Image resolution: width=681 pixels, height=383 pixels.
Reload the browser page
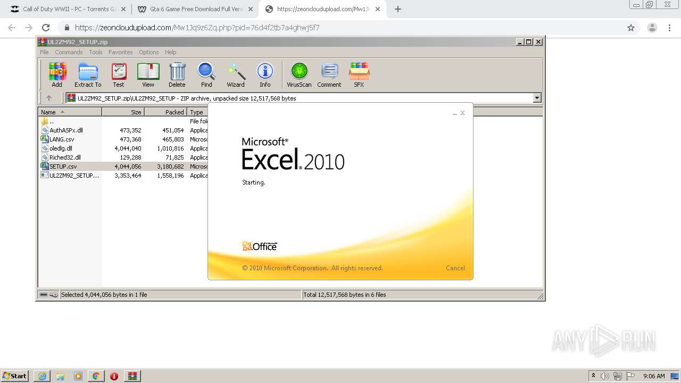click(46, 28)
